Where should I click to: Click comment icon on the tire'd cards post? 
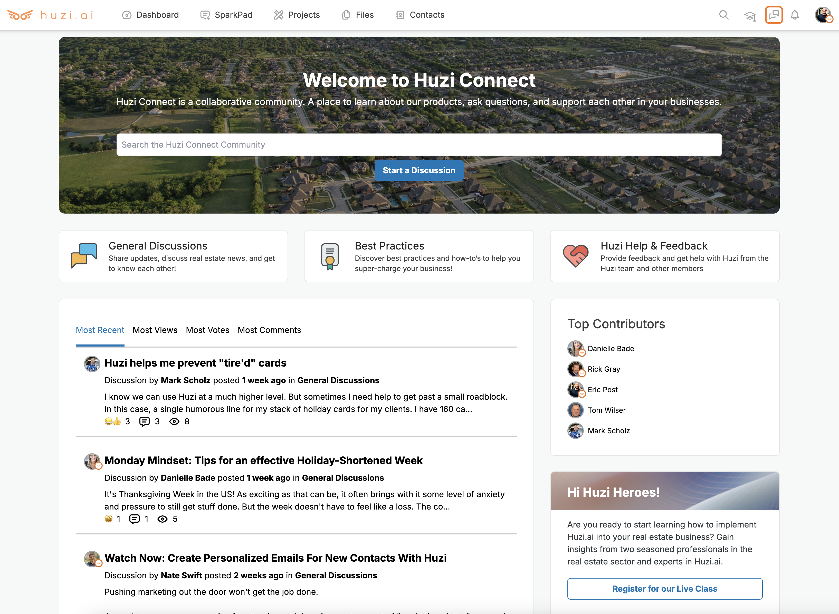(x=144, y=421)
